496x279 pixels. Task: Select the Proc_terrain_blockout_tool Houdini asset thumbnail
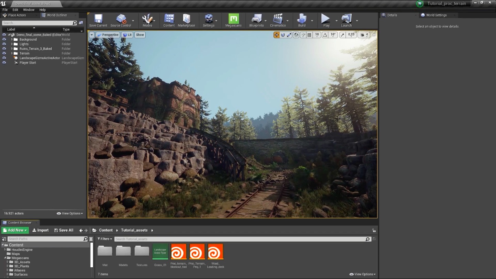point(178,252)
